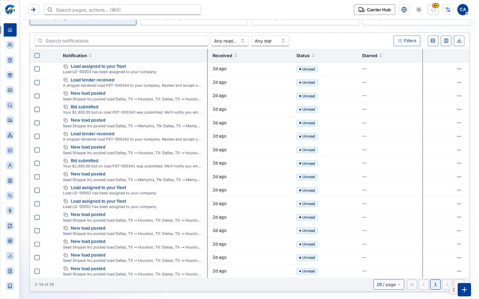
Task: Open the Any read status dropdown
Action: click(x=230, y=41)
